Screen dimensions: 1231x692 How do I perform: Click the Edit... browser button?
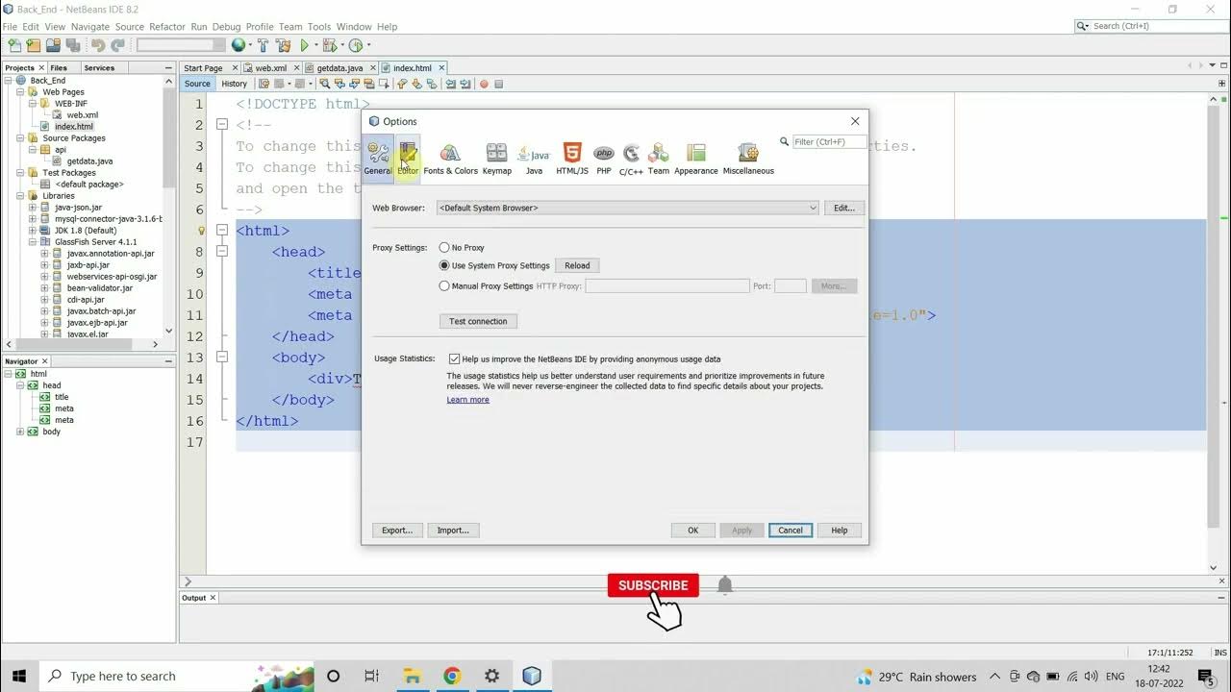click(x=844, y=208)
